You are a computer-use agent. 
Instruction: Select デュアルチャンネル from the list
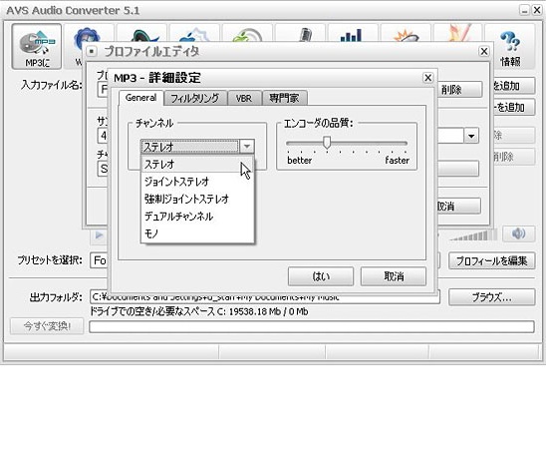tap(197, 217)
